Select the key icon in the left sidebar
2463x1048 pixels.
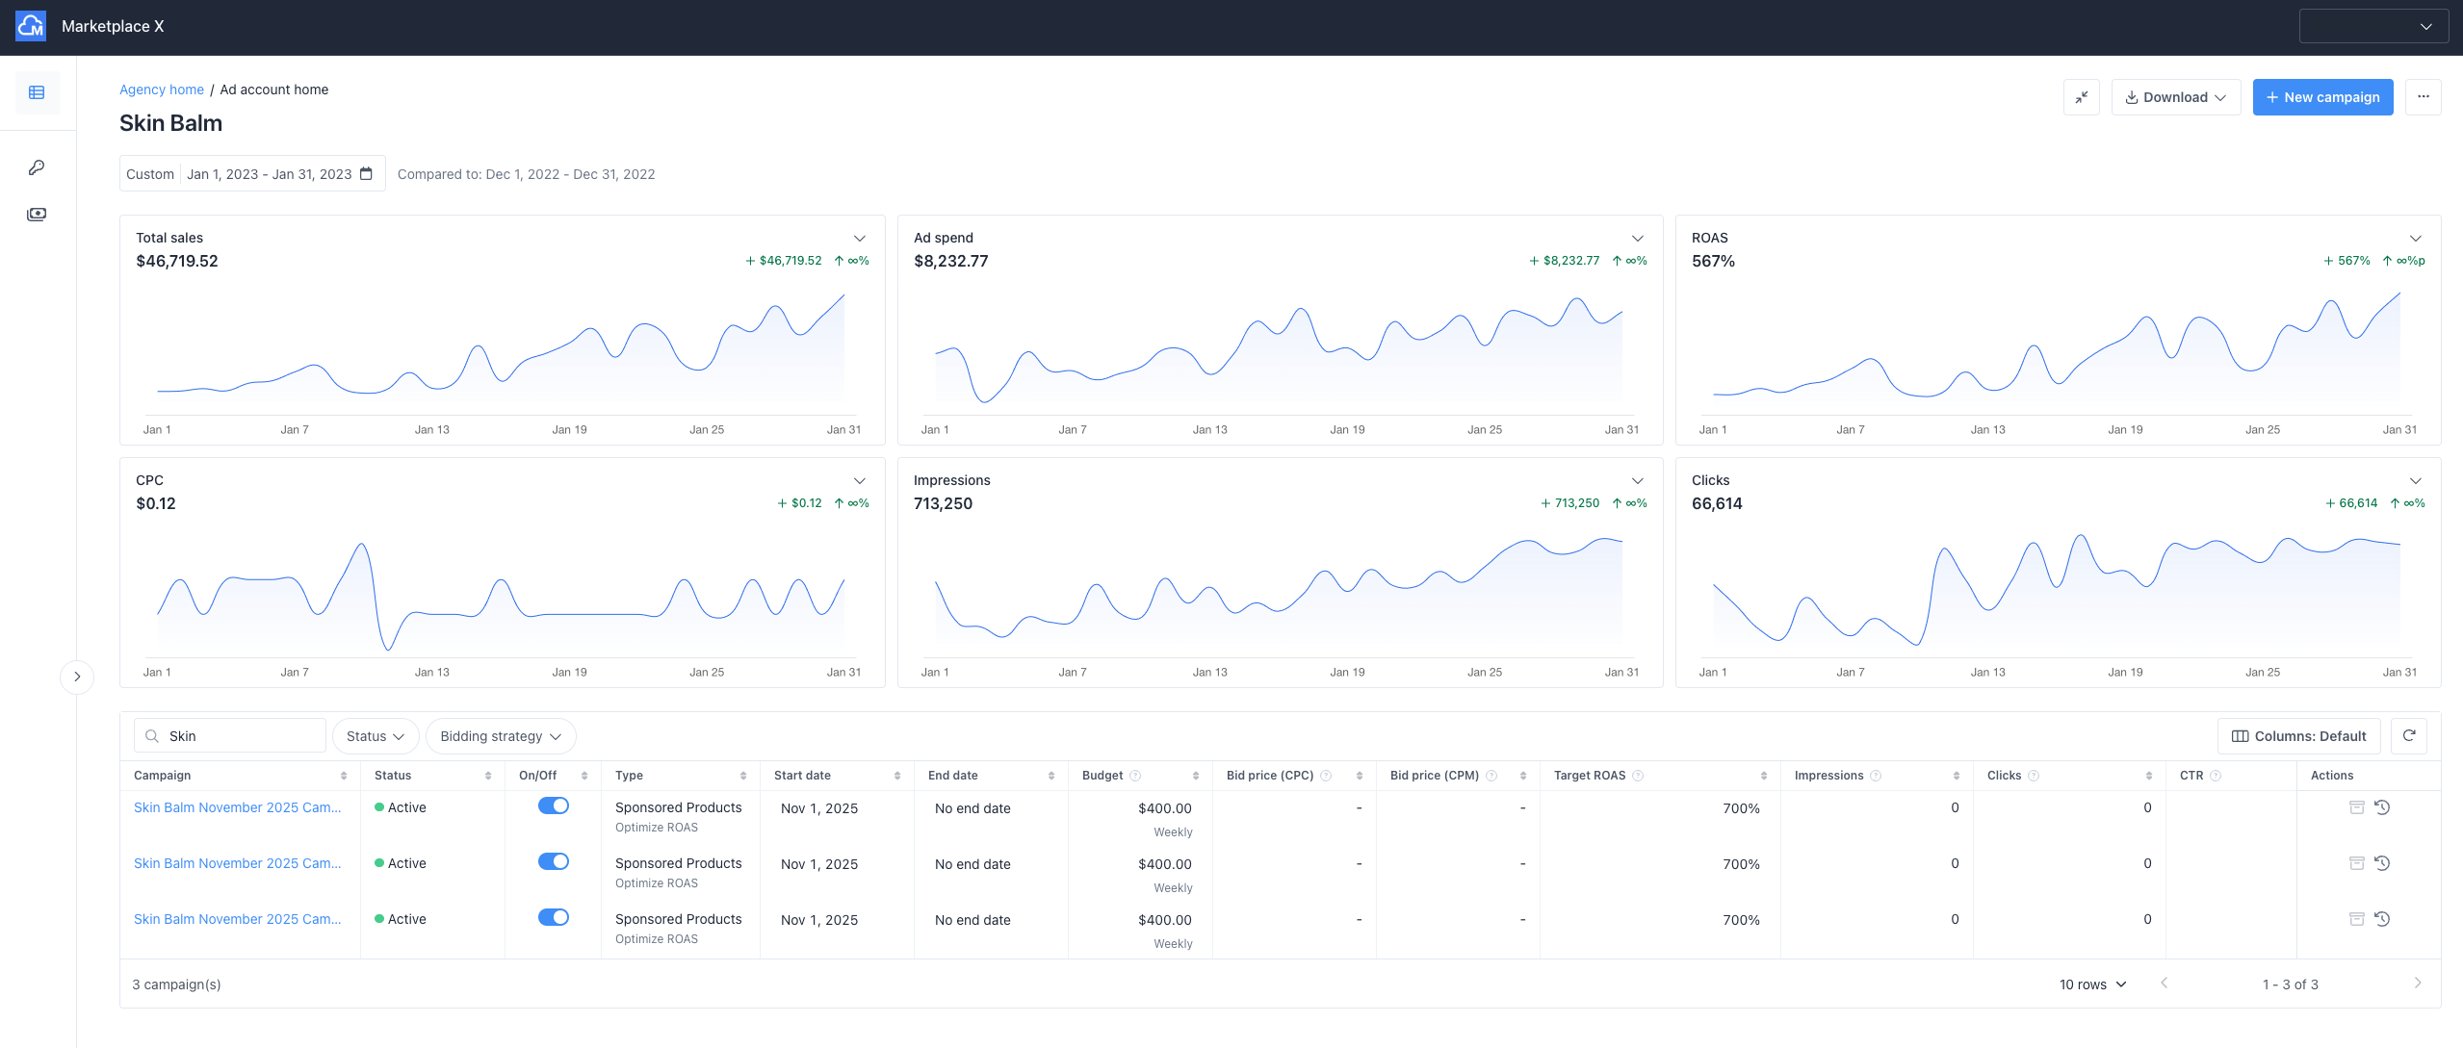[37, 166]
